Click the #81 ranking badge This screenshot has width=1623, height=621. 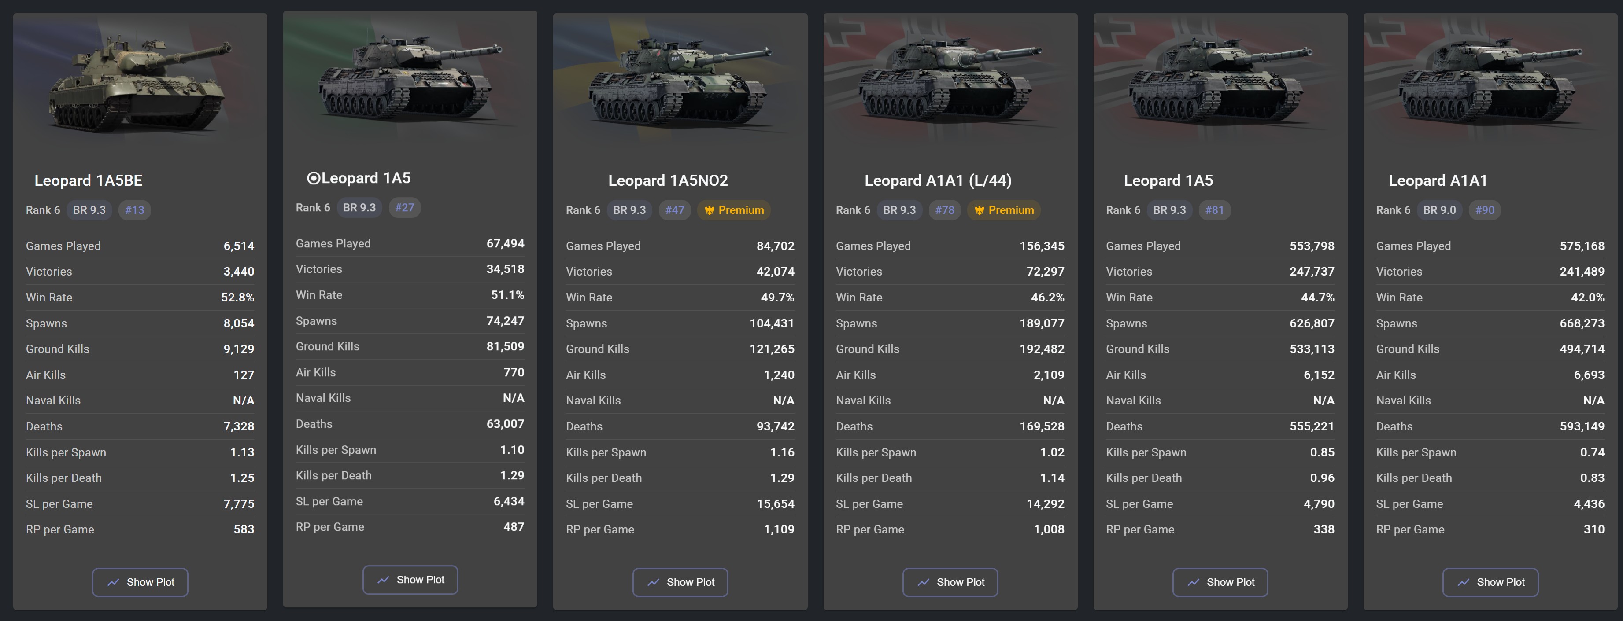pyautogui.click(x=1214, y=210)
